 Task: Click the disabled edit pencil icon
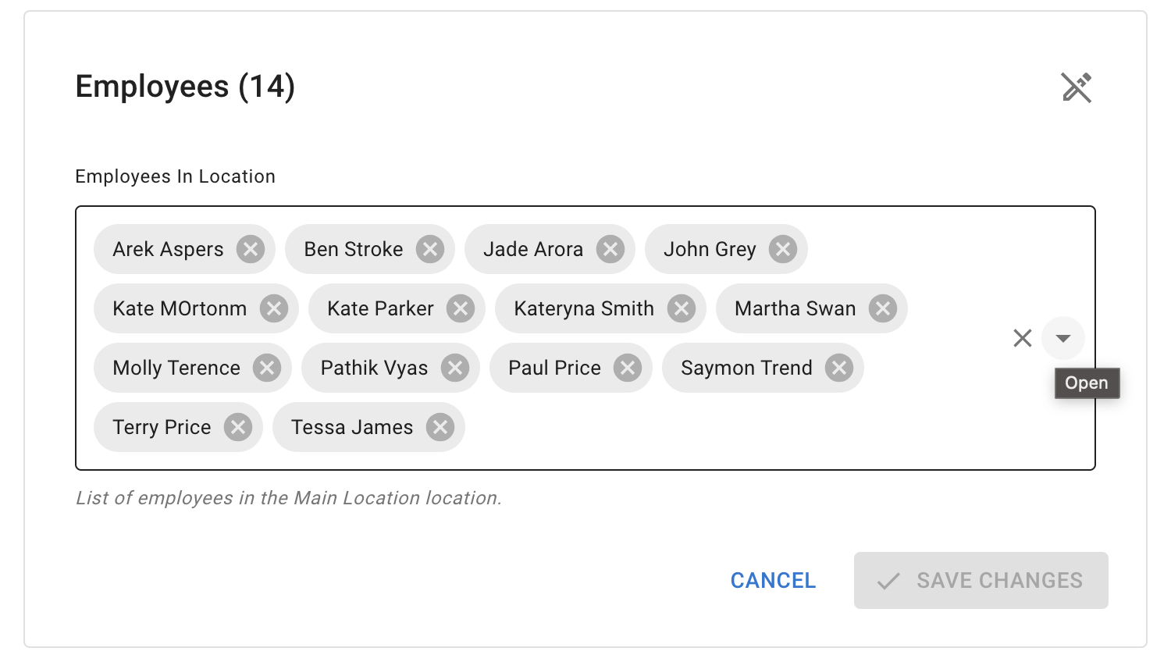1077,87
